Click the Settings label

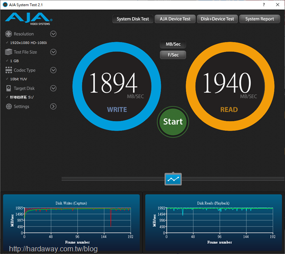pyautogui.click(x=21, y=106)
